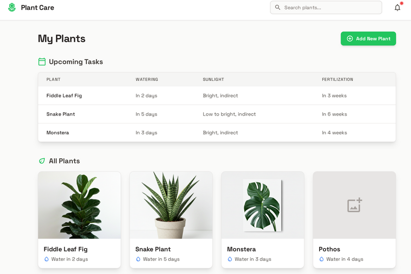
Task: Click the leaf icon beside All Plants
Action: pos(42,161)
